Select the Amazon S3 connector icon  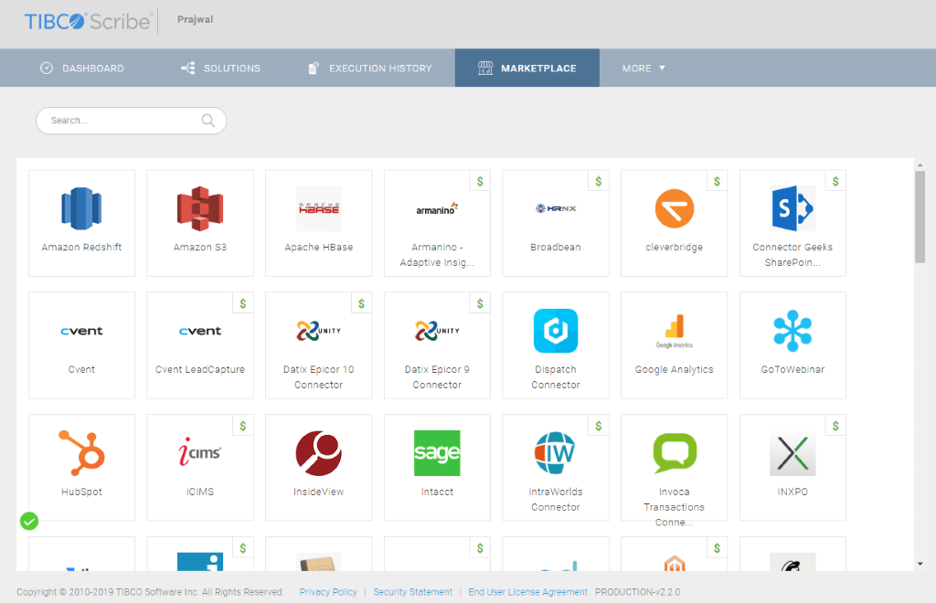200,208
